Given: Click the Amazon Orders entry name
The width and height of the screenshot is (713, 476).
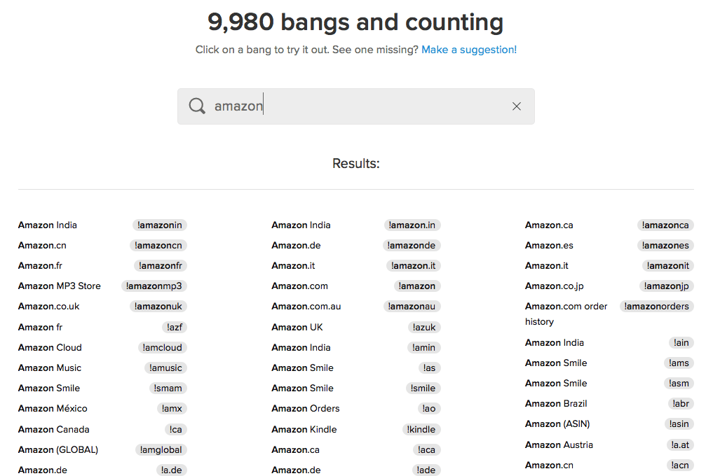Looking at the screenshot, I should pos(305,408).
